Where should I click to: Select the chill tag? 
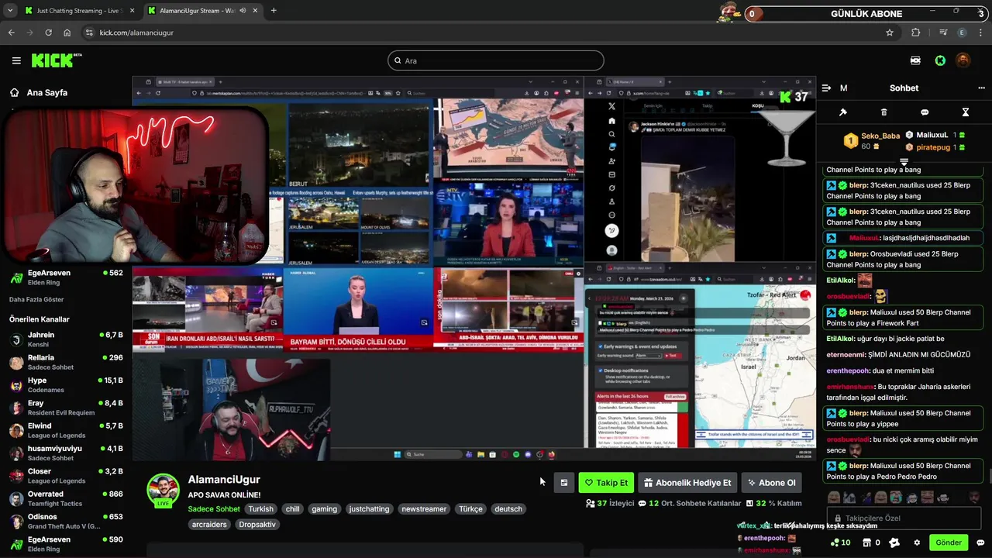tap(292, 509)
